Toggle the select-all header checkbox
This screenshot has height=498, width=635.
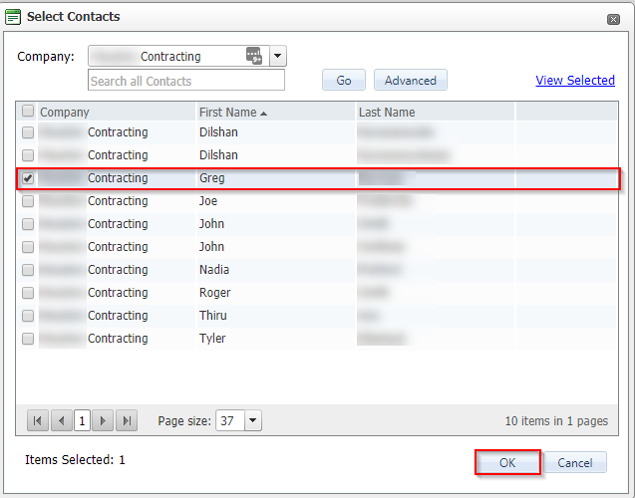tap(28, 111)
